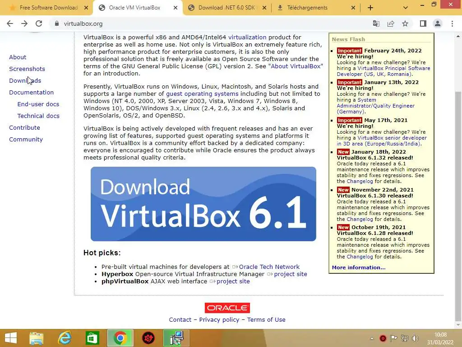Open the Screenshots sidebar link
The height and width of the screenshot is (347, 462).
27,69
